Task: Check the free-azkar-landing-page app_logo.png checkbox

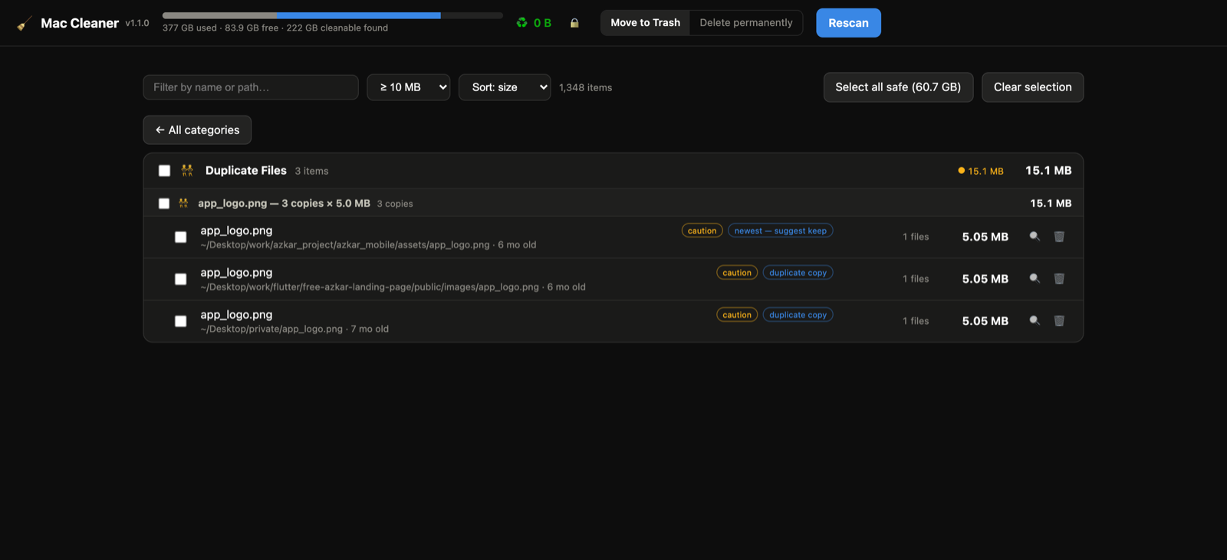Action: [x=180, y=280]
